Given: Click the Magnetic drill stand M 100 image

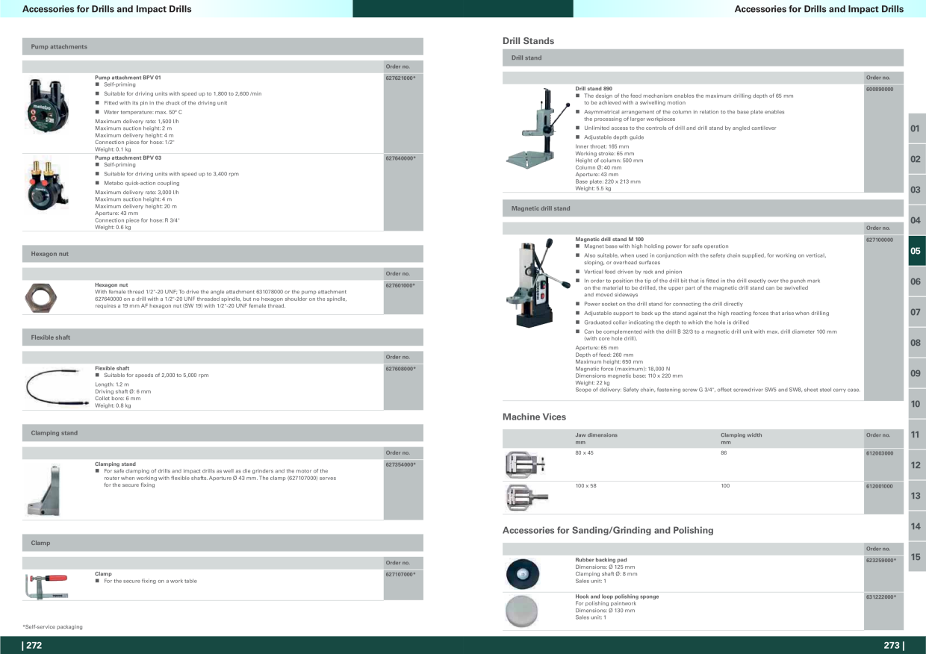Looking at the screenshot, I should pyautogui.click(x=539, y=284).
